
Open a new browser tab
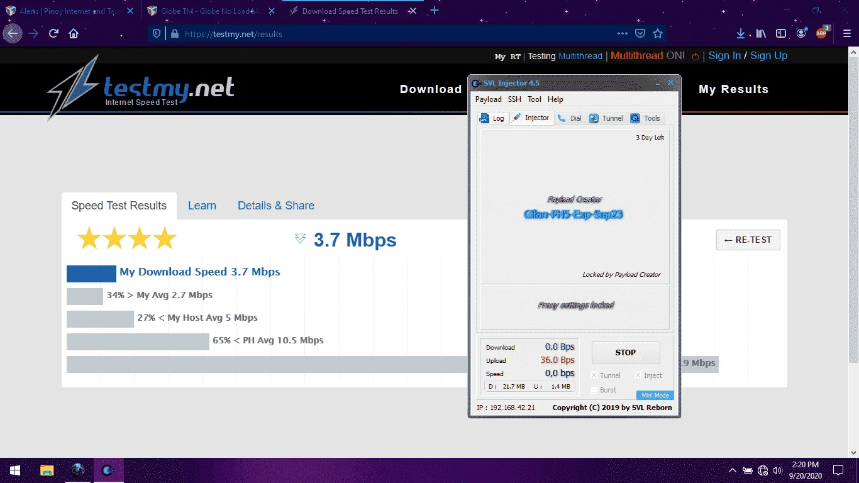point(435,11)
